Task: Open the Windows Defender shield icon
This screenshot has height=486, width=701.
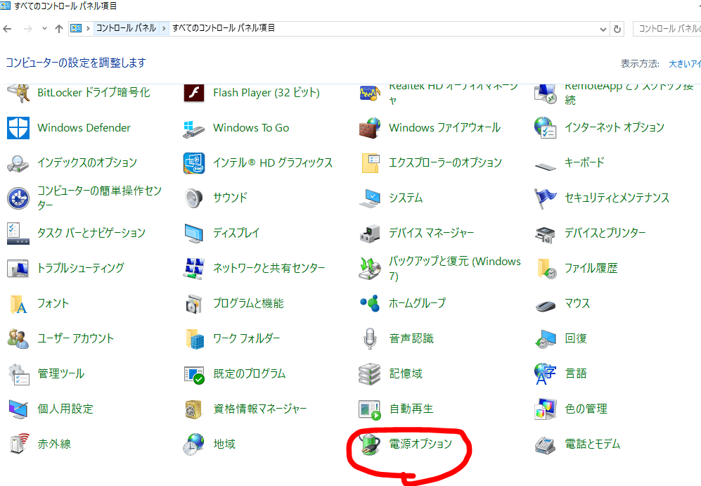Action: [18, 128]
